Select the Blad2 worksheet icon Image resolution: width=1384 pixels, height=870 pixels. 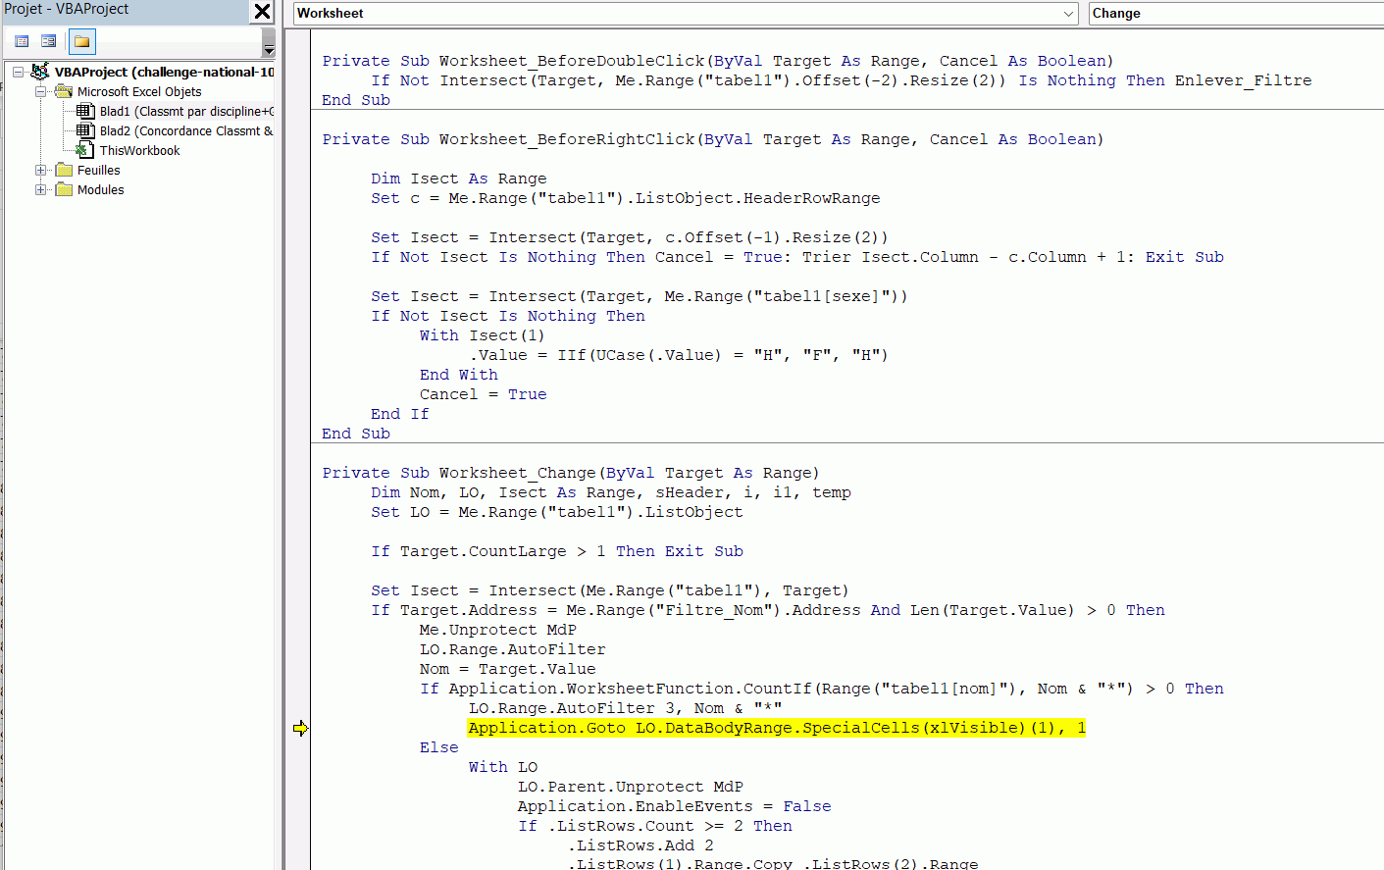point(85,130)
